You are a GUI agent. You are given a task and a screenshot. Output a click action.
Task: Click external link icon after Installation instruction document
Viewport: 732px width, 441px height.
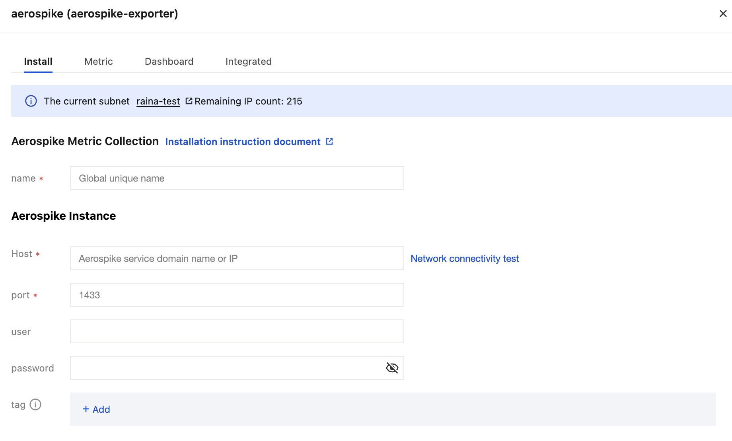(329, 141)
